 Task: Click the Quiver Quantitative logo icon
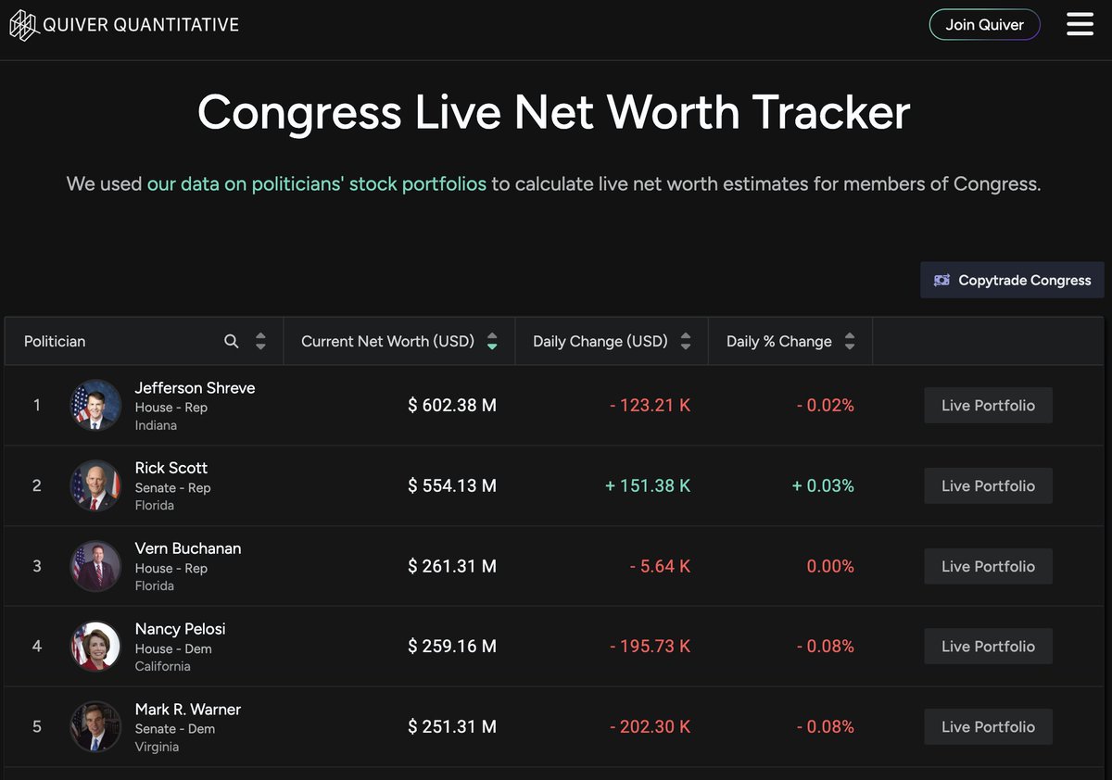24,25
